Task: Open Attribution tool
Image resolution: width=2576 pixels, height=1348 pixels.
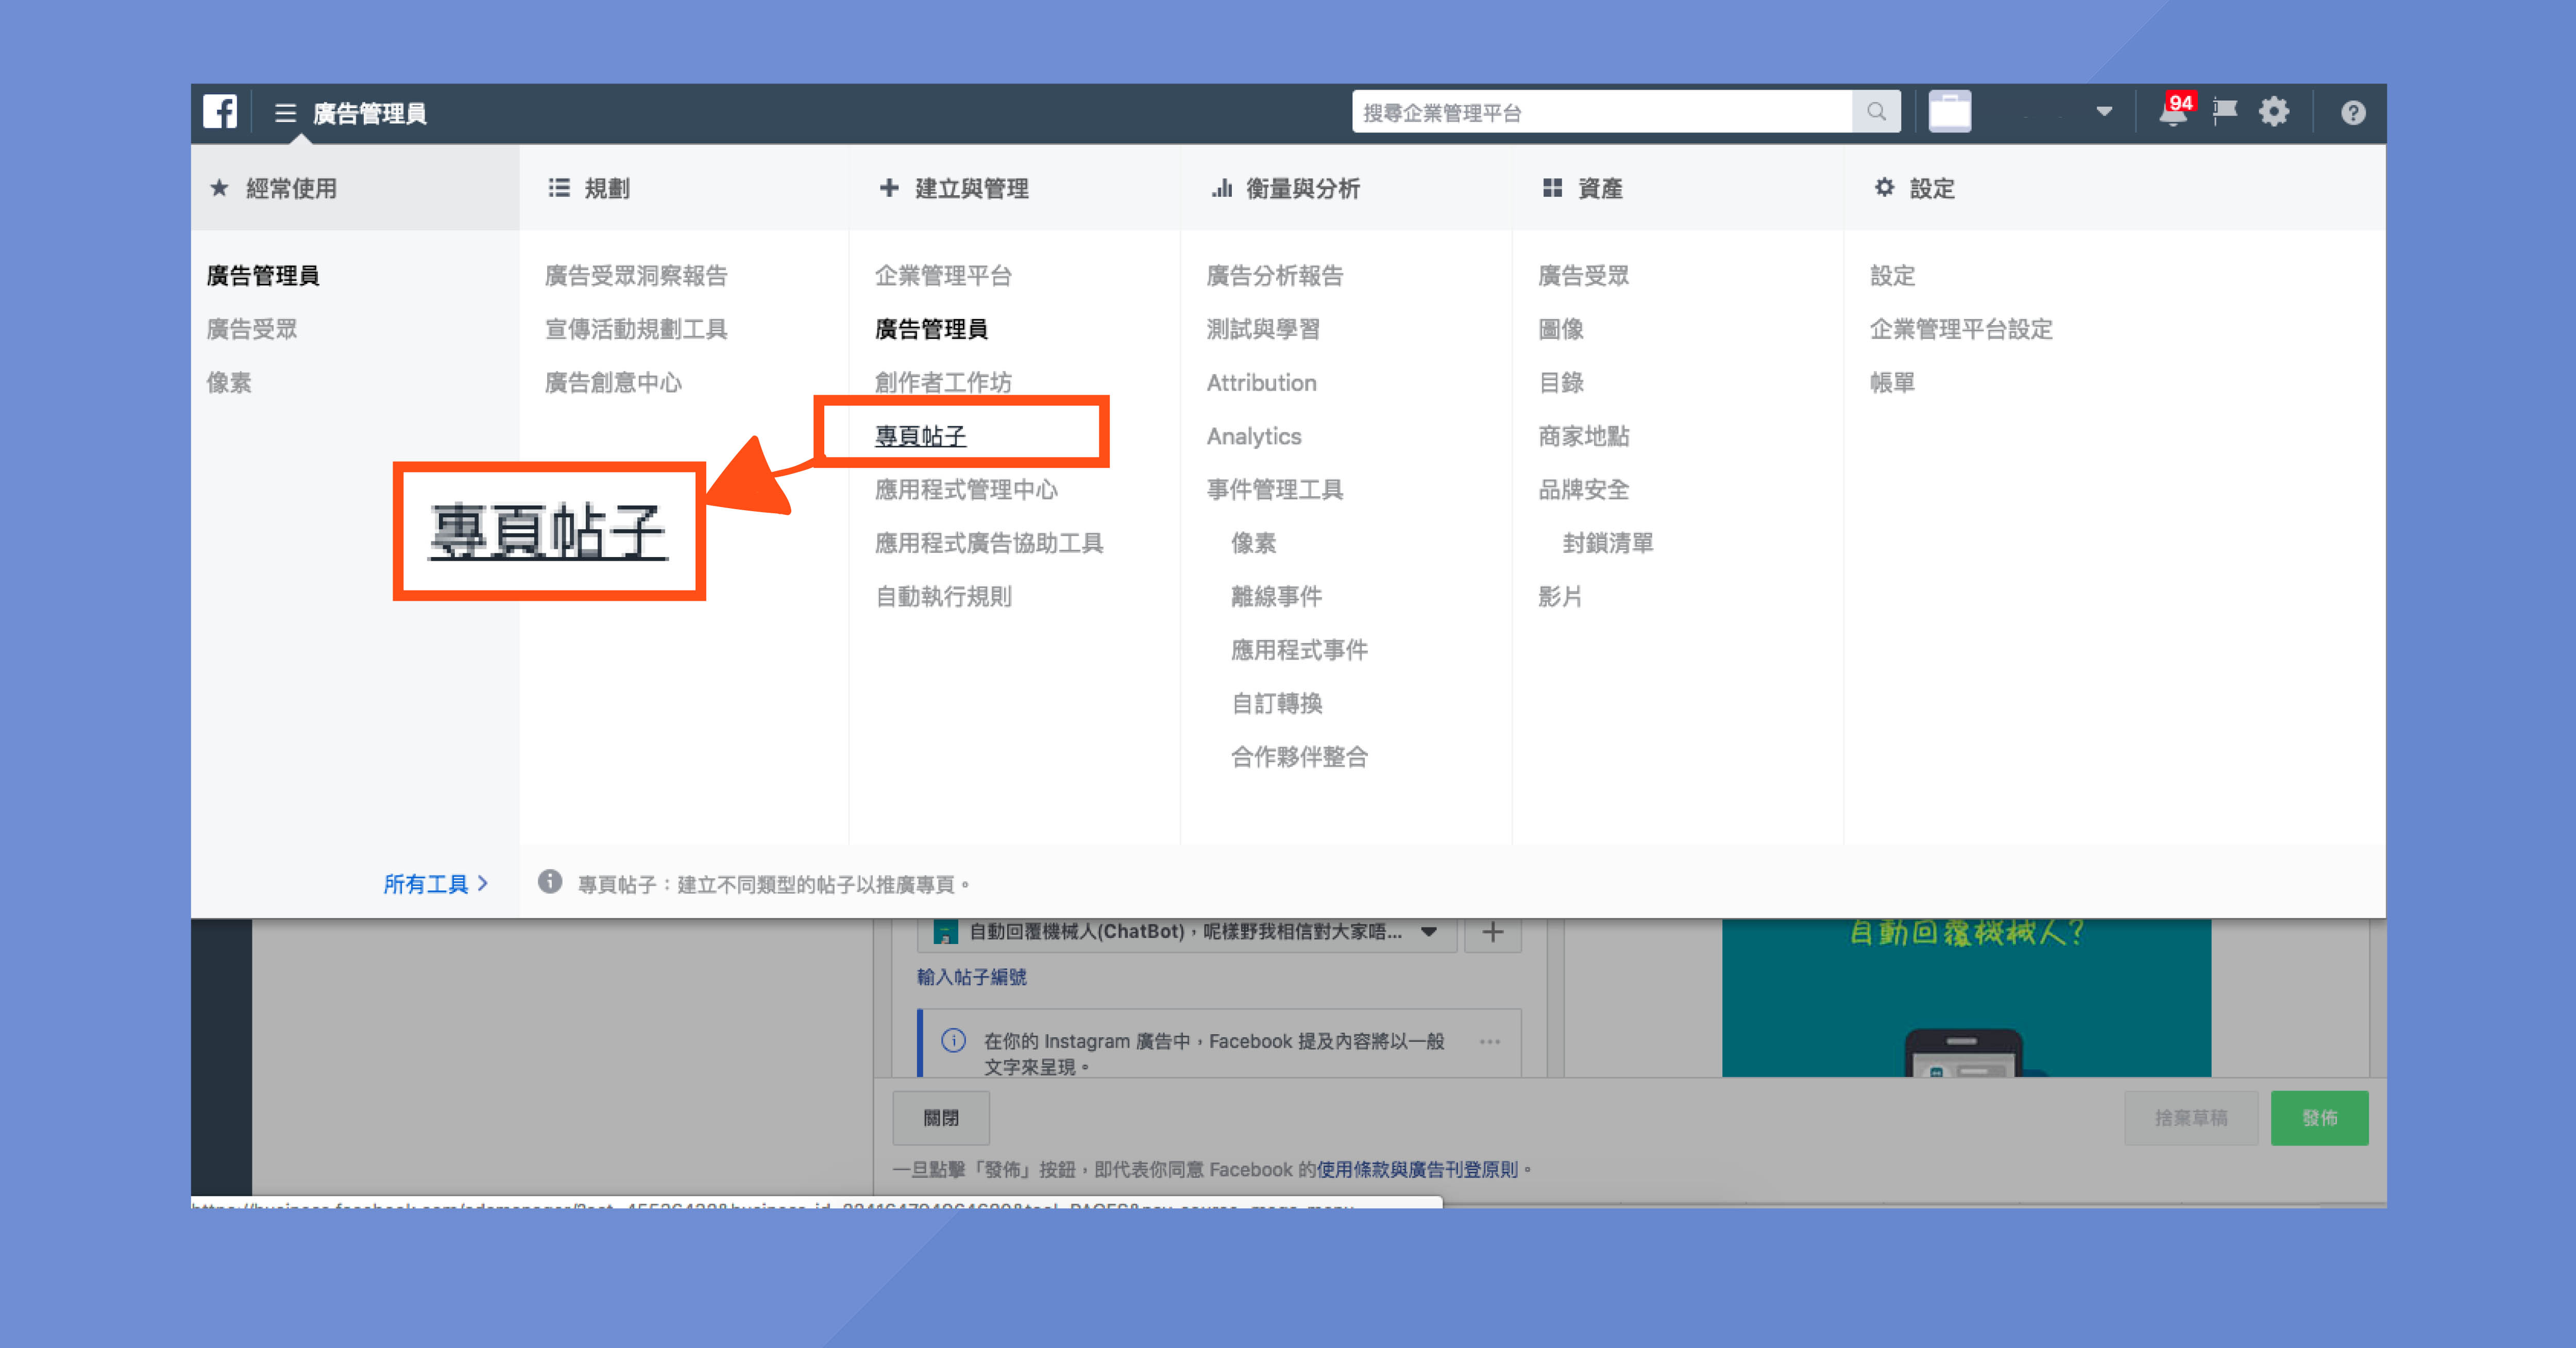Action: (x=1261, y=383)
